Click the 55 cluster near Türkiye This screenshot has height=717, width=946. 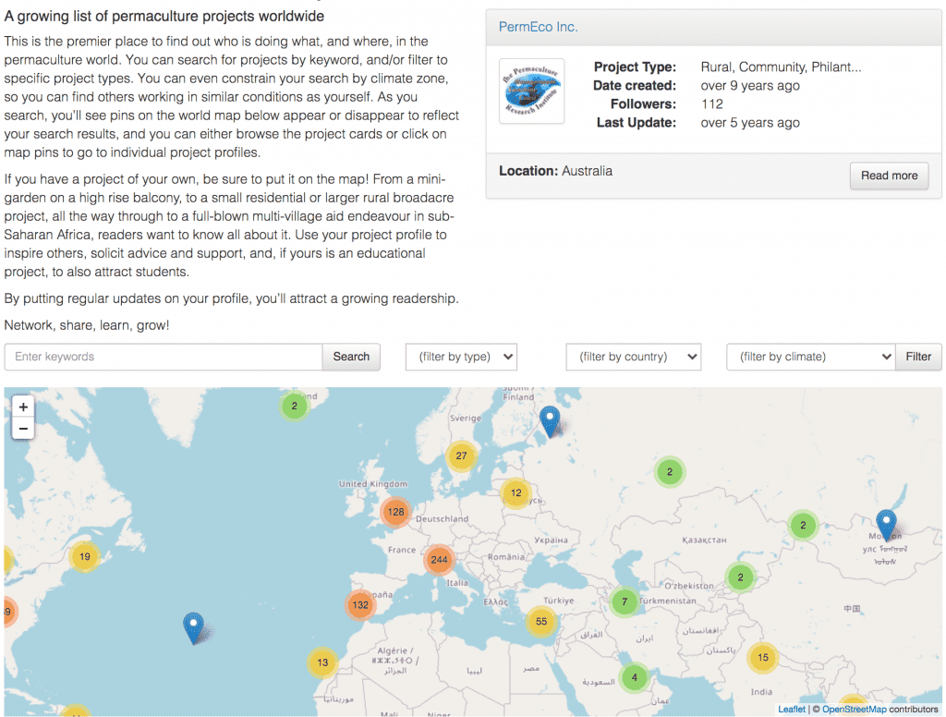541,621
